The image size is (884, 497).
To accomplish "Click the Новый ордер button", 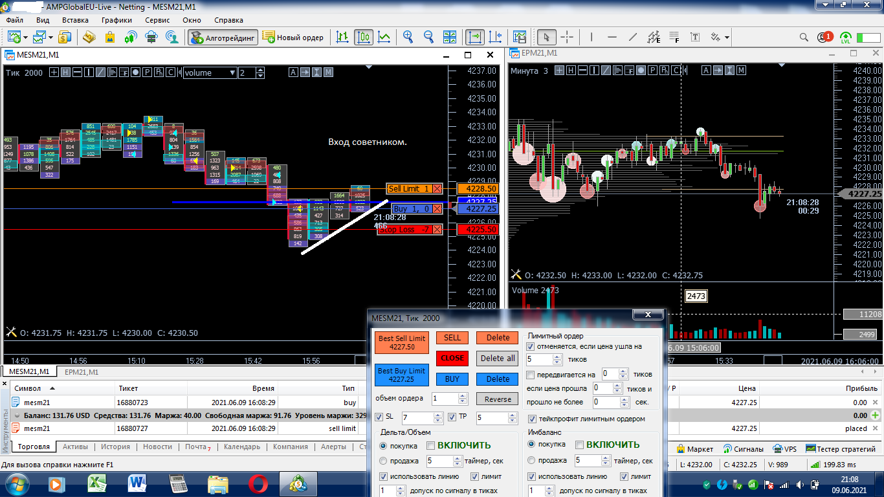I will coord(293,38).
